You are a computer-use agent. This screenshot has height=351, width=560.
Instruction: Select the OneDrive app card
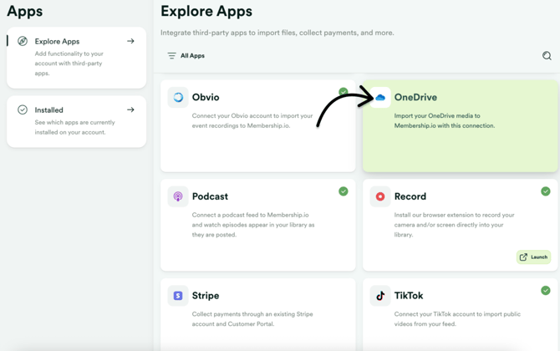point(461,126)
